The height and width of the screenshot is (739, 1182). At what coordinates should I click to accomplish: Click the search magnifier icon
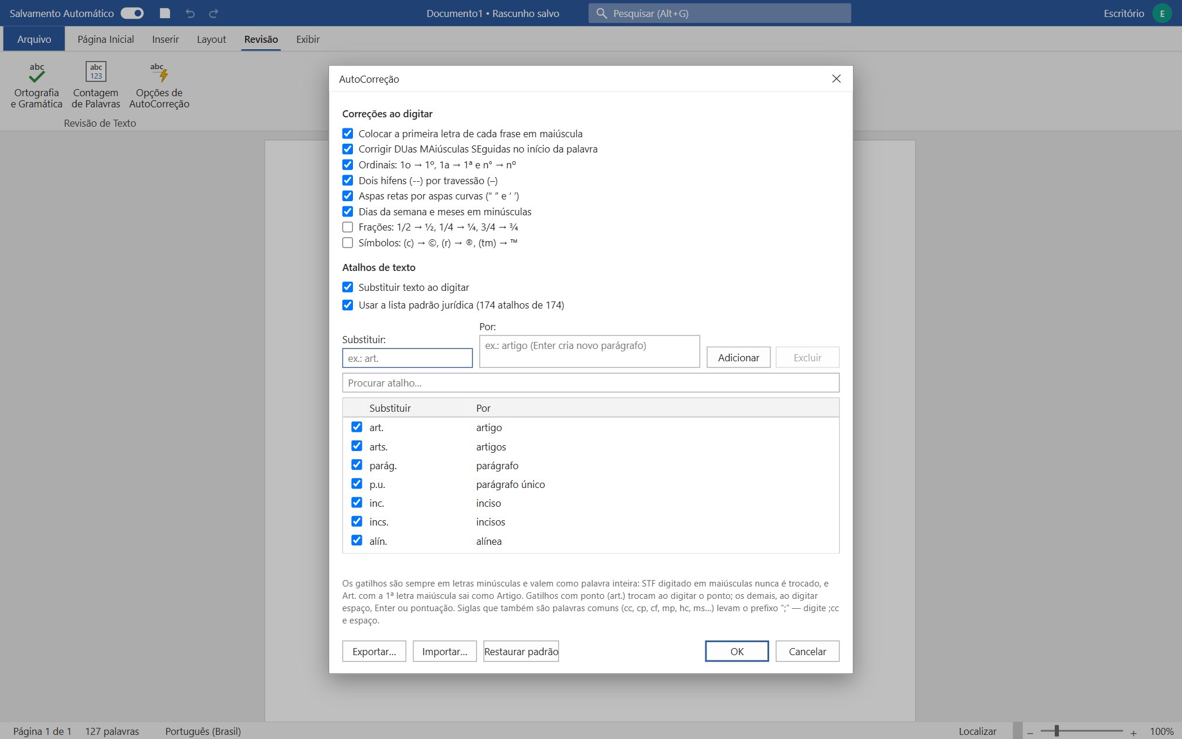[x=601, y=13]
